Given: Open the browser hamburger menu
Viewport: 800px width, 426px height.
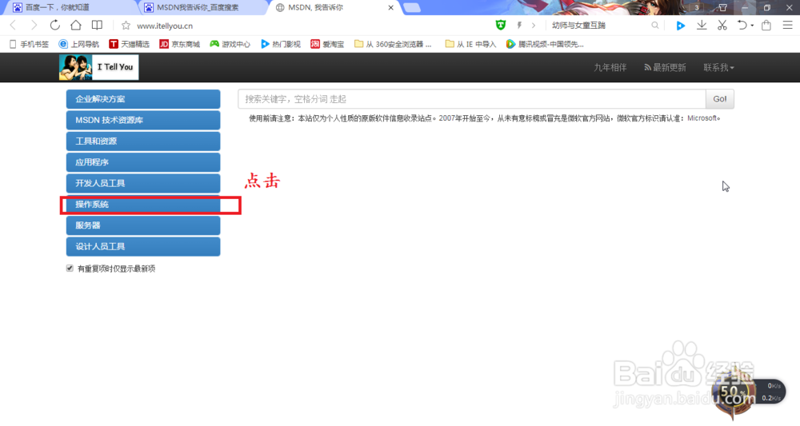Looking at the screenshot, I should (x=787, y=25).
